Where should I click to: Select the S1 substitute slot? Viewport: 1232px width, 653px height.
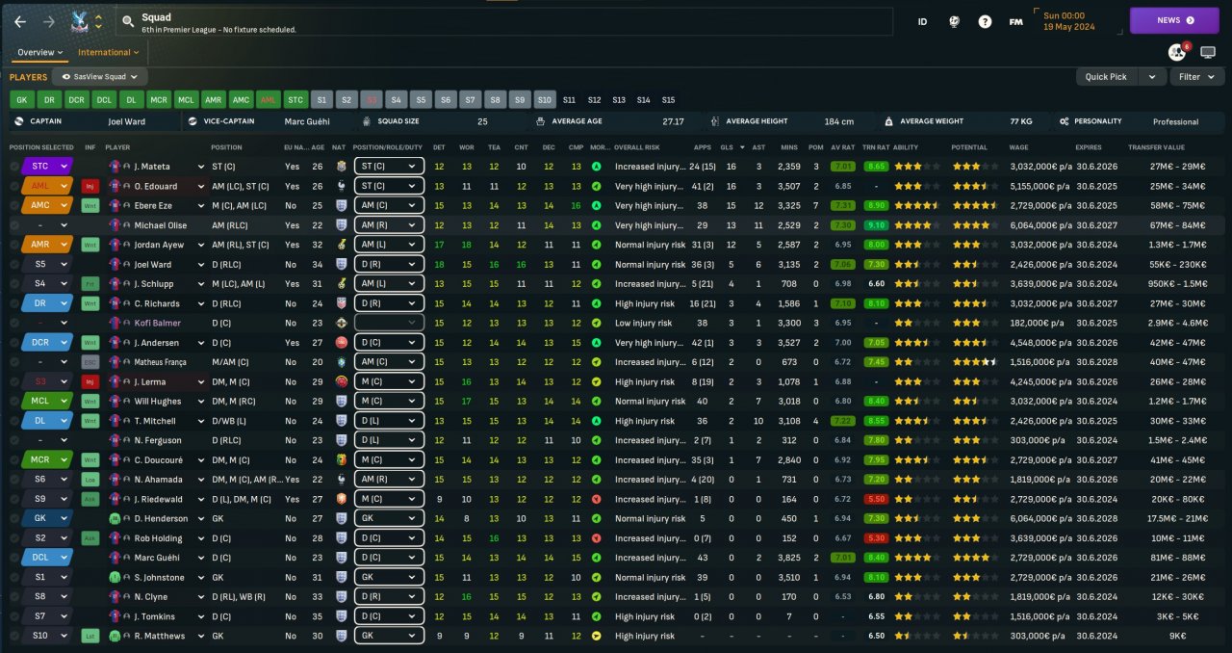coord(322,99)
